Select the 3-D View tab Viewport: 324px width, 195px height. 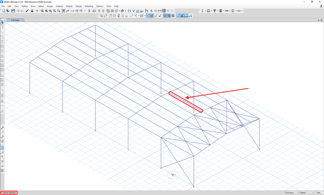click(x=15, y=20)
